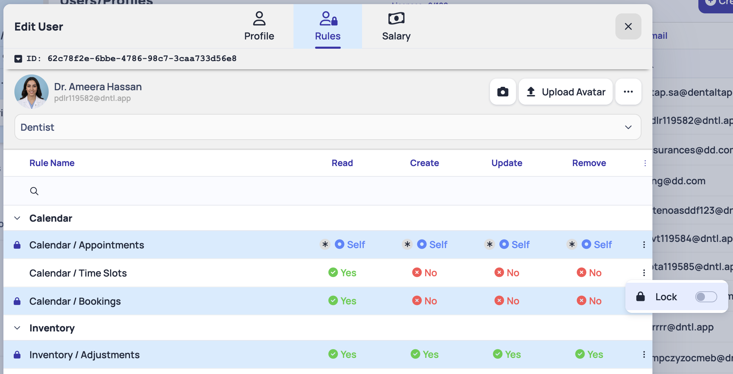Collapse the Inventory rule group
Screen dimensions: 733x374
point(17,328)
